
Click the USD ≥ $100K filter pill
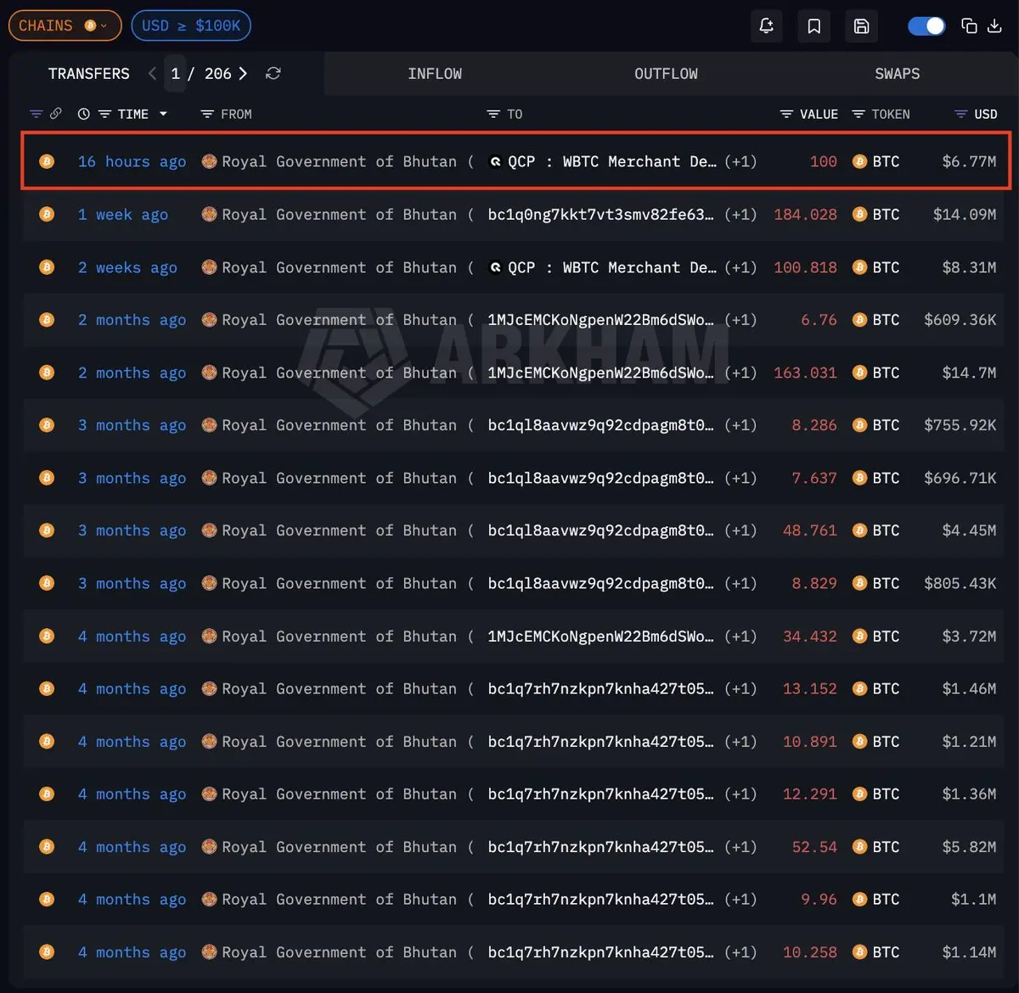191,26
